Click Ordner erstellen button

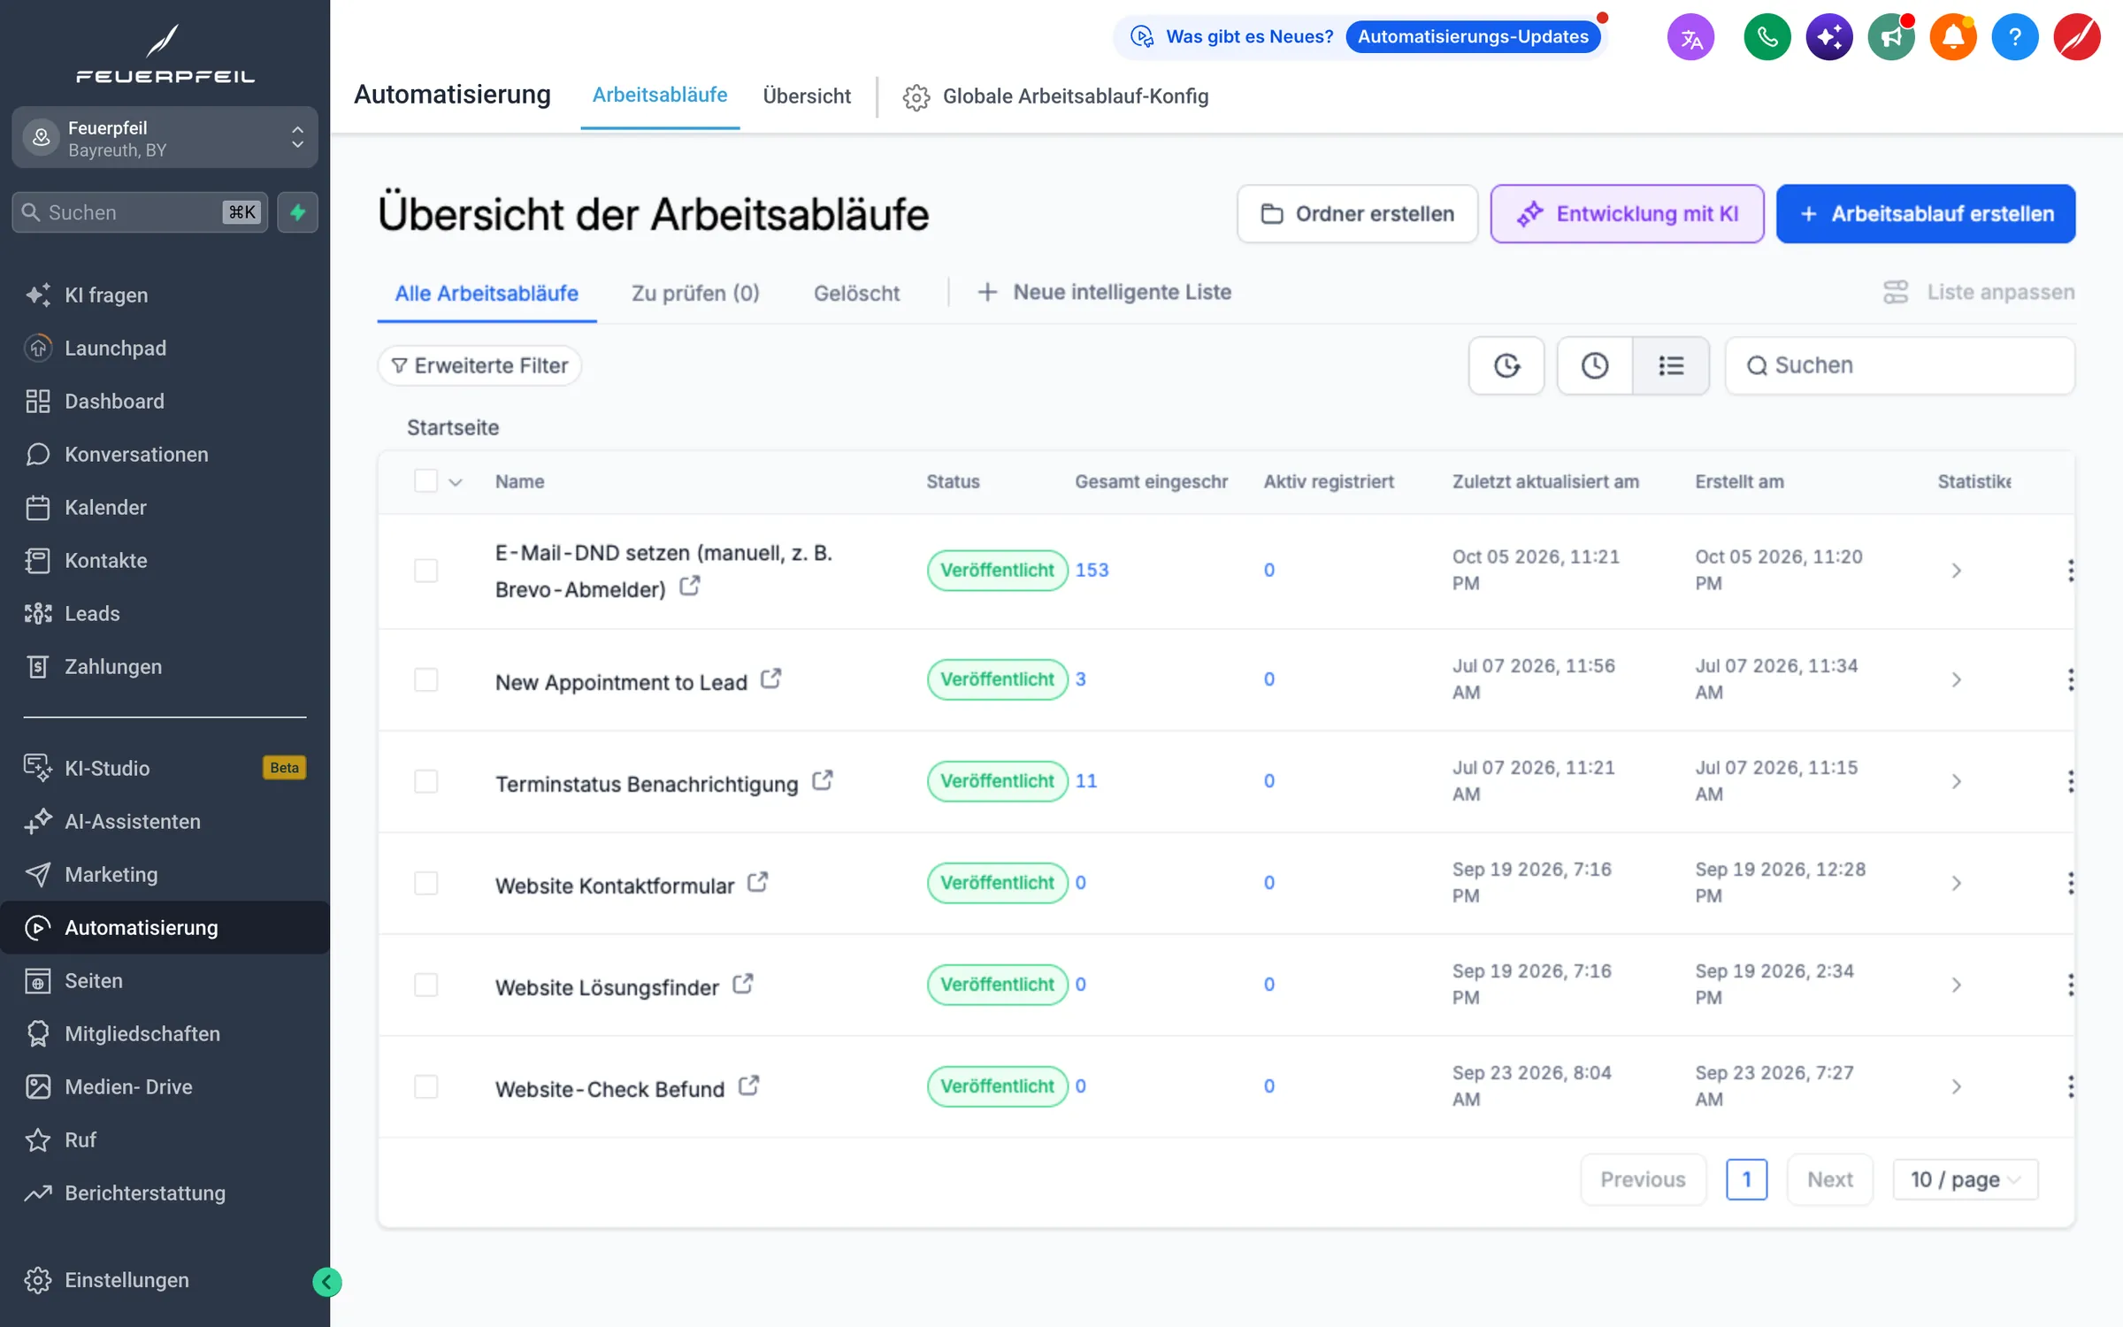1357,213
